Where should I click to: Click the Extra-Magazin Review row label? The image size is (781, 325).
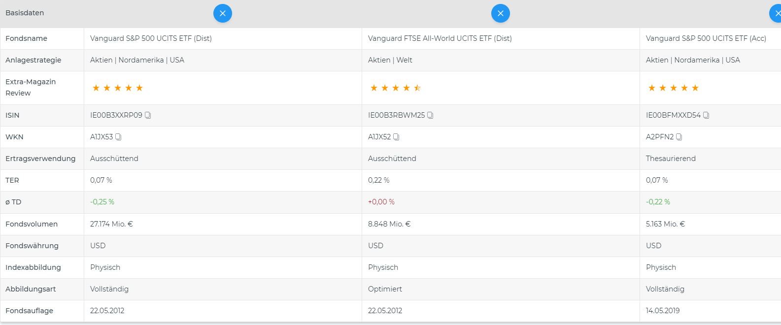(31, 87)
